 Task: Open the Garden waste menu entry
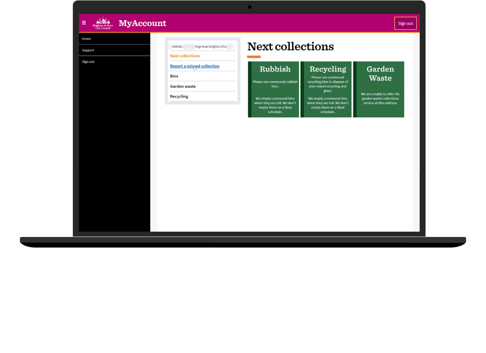(x=182, y=86)
